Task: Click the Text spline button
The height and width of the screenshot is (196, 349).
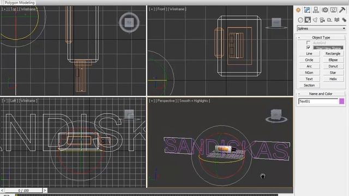Action: (309, 79)
